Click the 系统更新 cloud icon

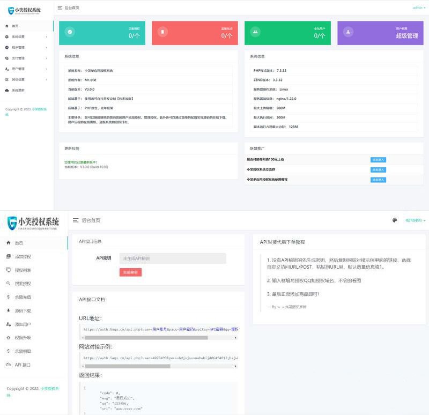6,90
